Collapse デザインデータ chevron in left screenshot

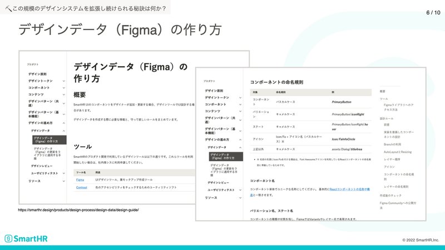coord(63,131)
